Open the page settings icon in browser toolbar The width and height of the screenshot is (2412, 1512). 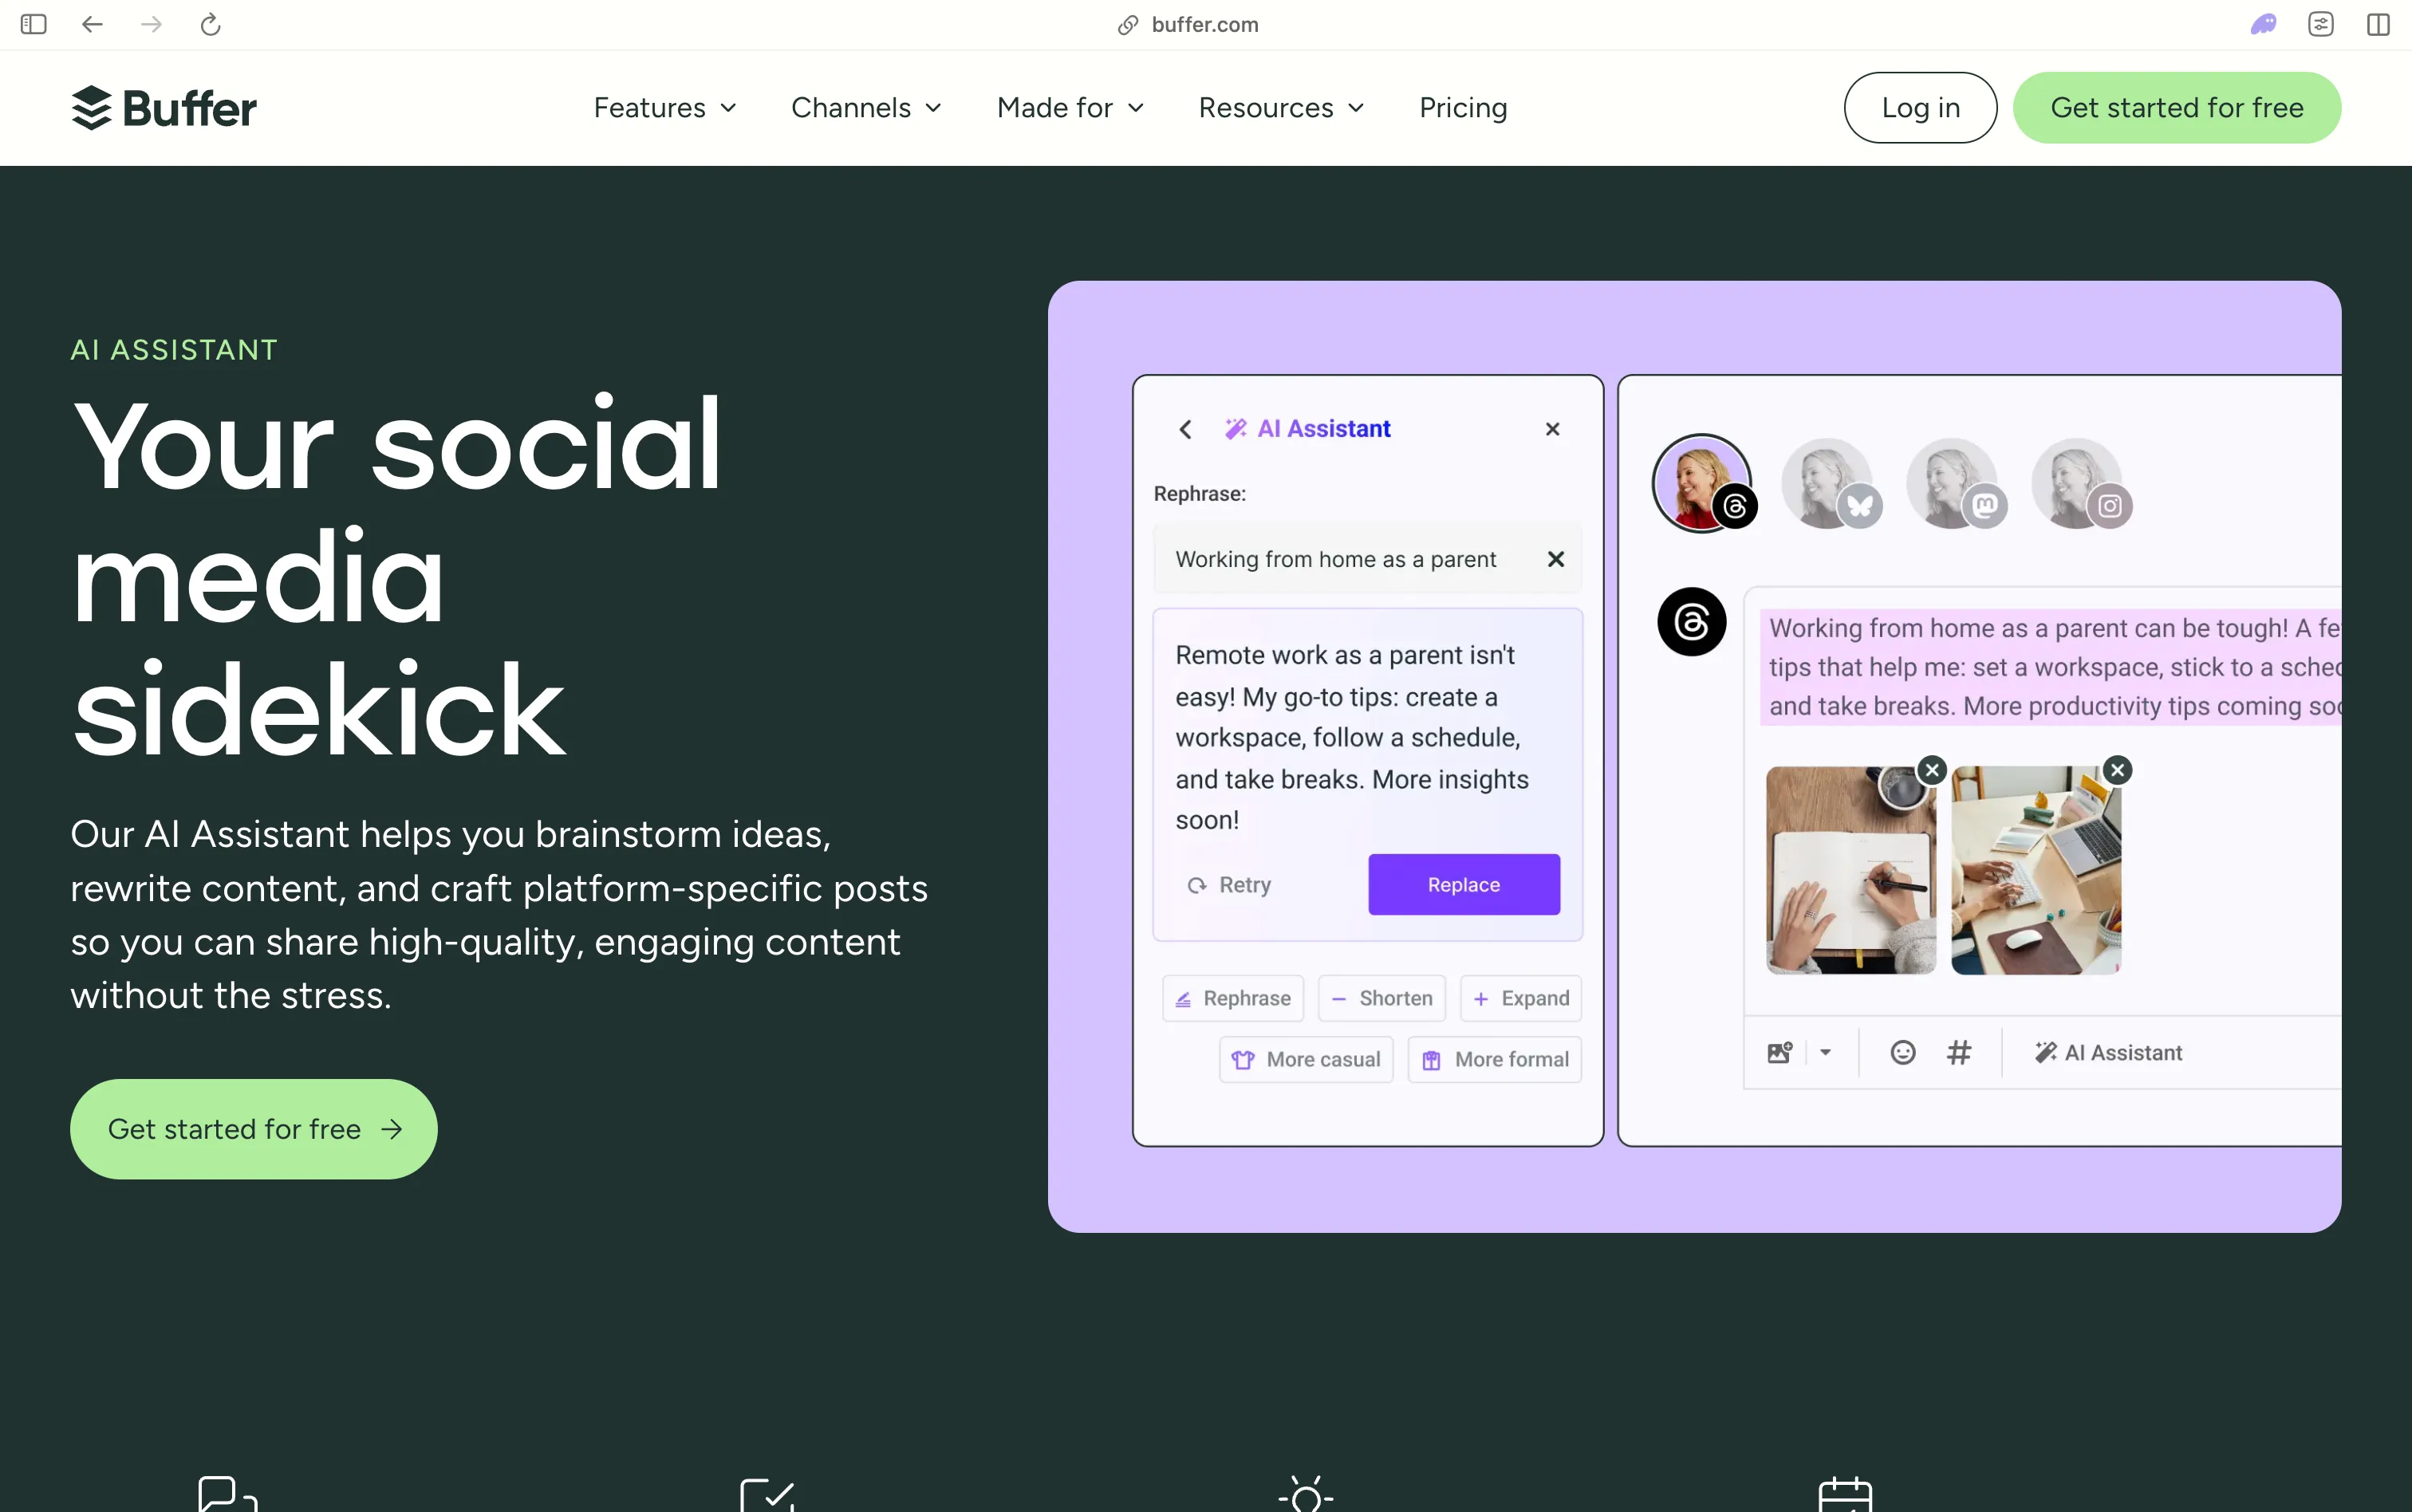(x=2321, y=24)
